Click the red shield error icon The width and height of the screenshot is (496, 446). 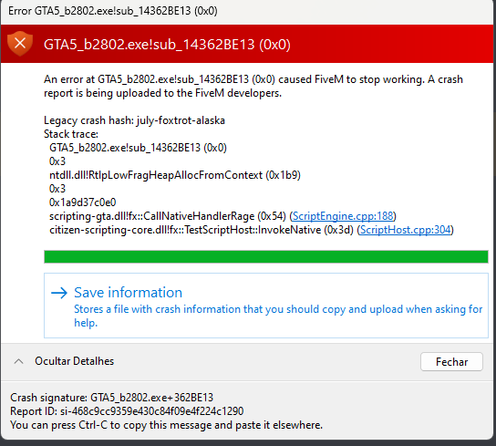[20, 44]
